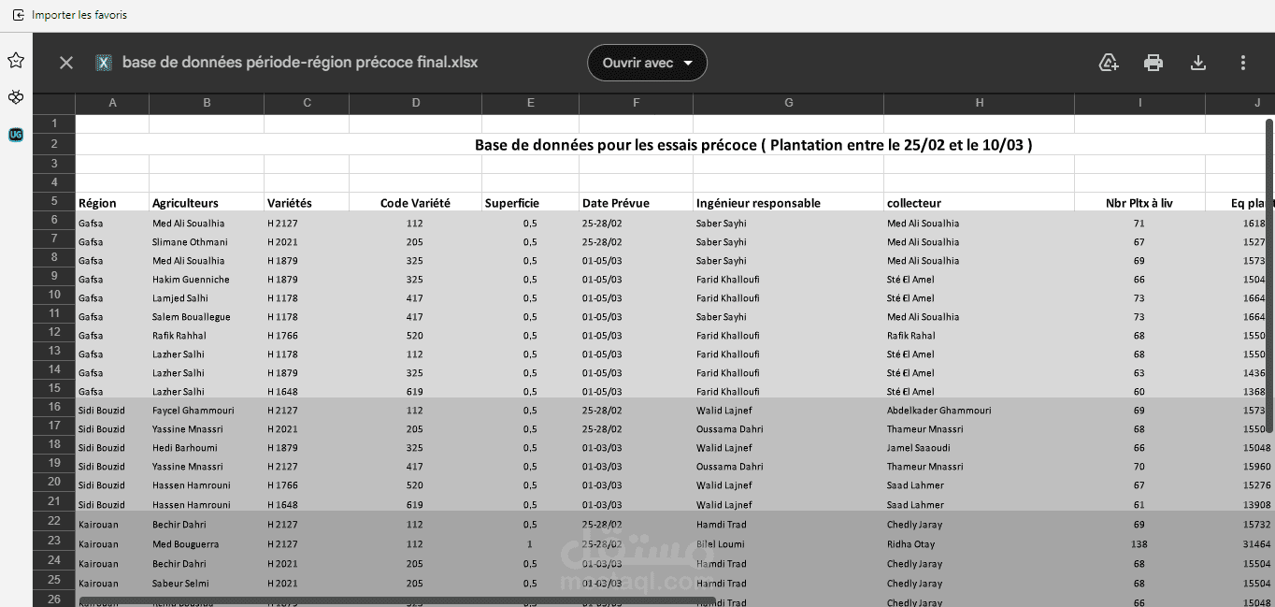Click the sidebar icon below the star
This screenshot has height=607, width=1275.
pos(16,97)
